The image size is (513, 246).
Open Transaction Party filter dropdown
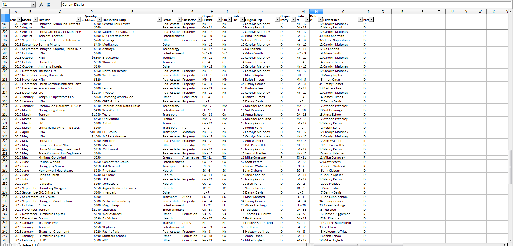pos(160,19)
